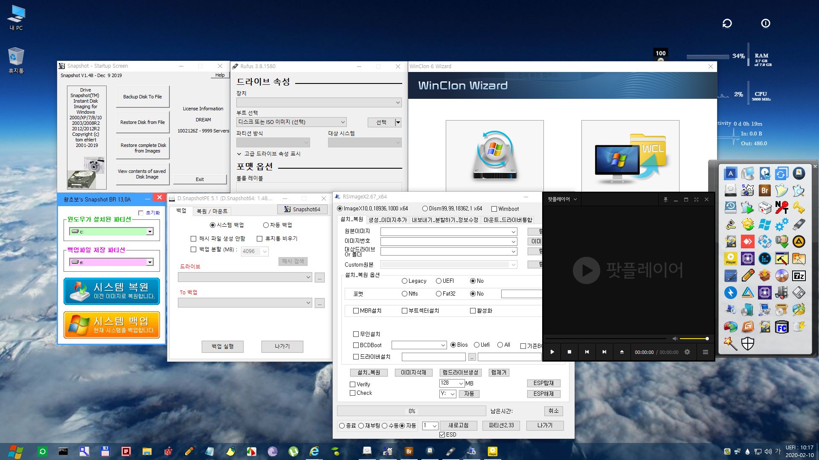
Task: Click the blue 'A' icon in launcher panel
Action: point(730,173)
